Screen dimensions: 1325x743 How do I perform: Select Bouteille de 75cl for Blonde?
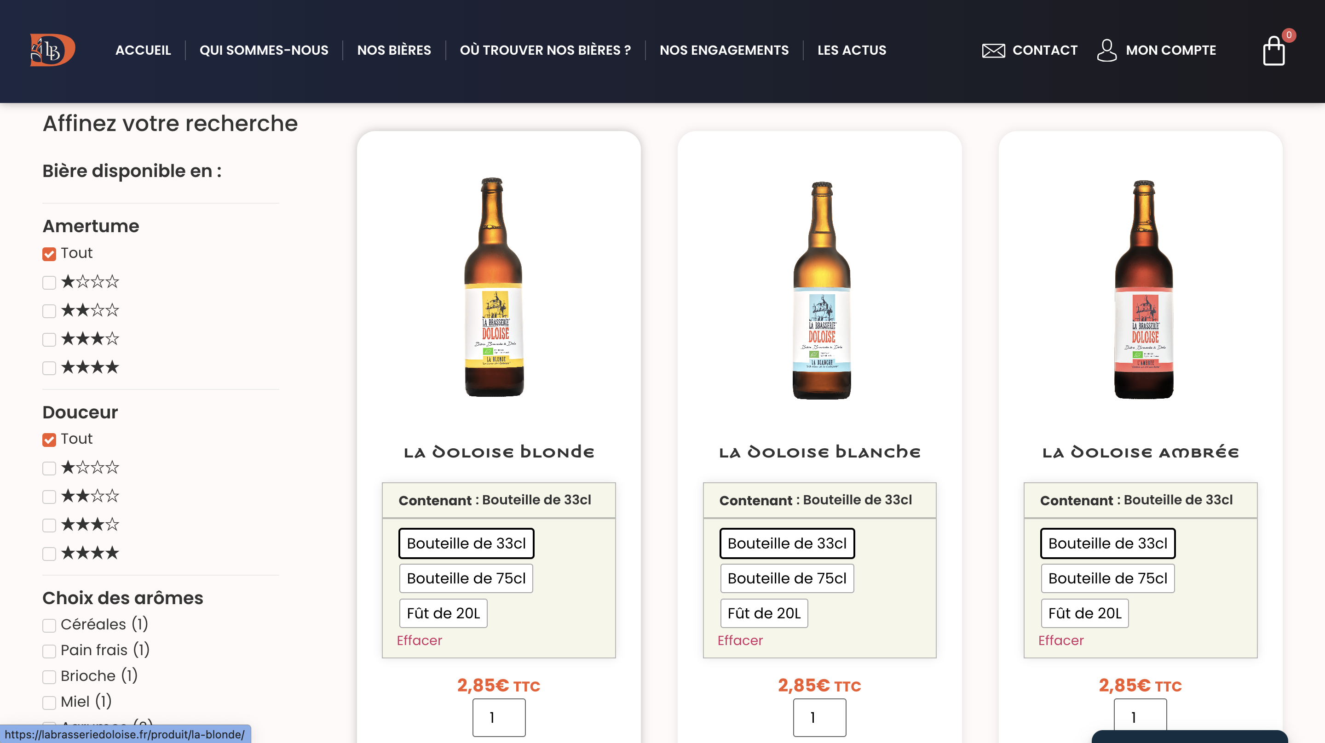[466, 578]
